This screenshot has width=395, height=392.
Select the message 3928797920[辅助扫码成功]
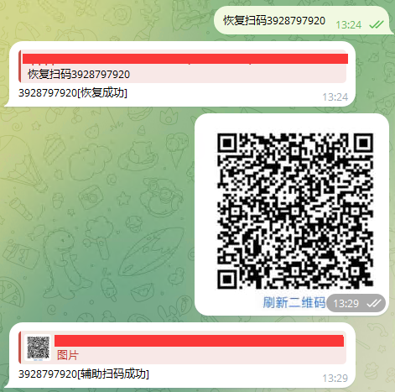(84, 374)
